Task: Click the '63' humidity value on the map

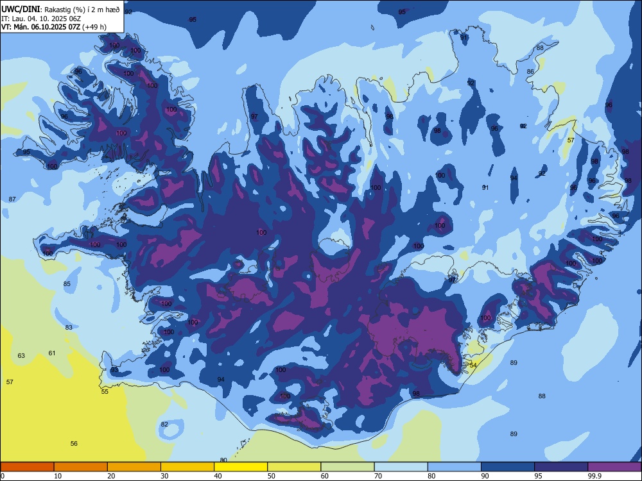Action: (x=21, y=355)
